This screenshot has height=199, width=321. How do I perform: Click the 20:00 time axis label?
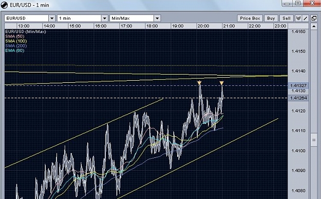203,26
